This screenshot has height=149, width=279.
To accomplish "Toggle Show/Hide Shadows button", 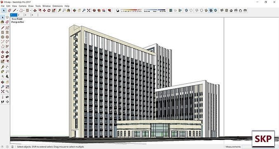I will coord(118,10).
